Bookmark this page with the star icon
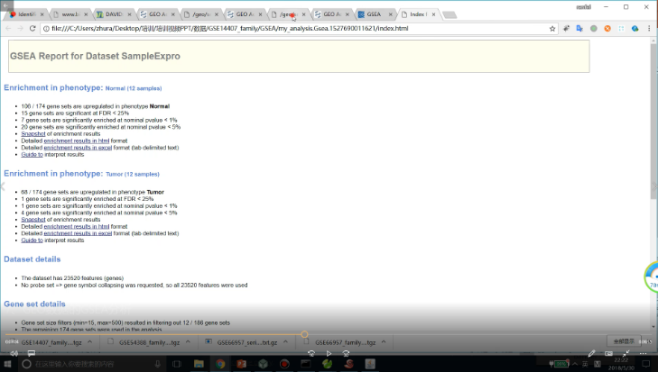658x372 pixels. coord(552,29)
